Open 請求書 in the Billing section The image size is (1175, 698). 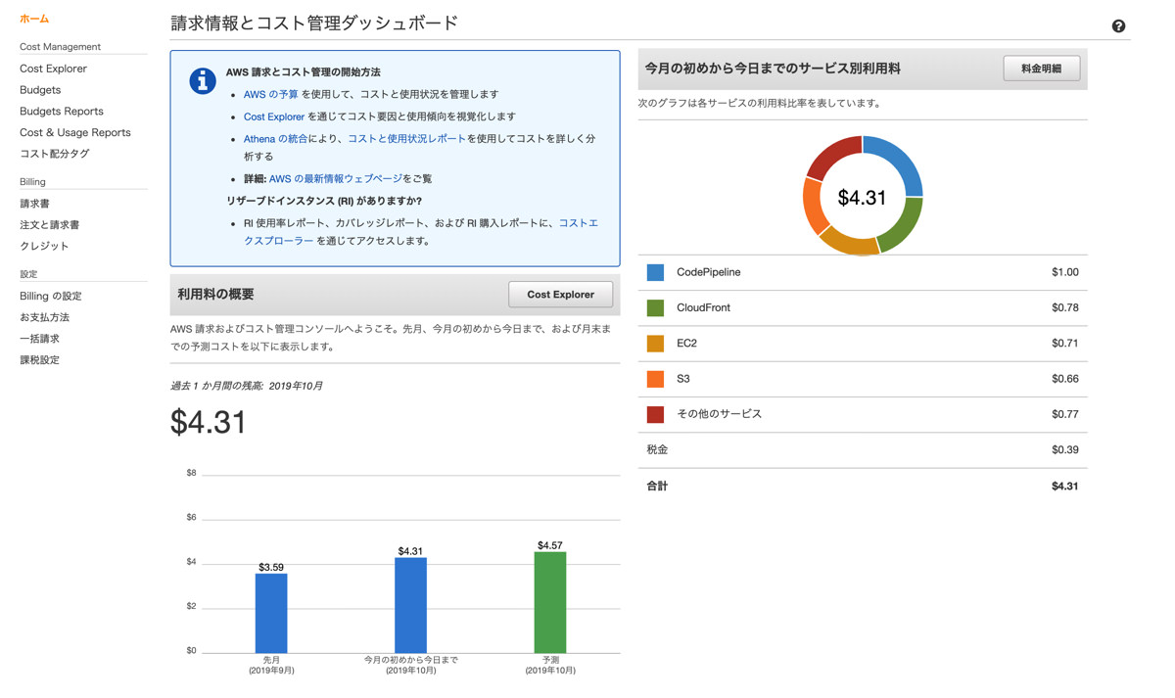[x=34, y=204]
